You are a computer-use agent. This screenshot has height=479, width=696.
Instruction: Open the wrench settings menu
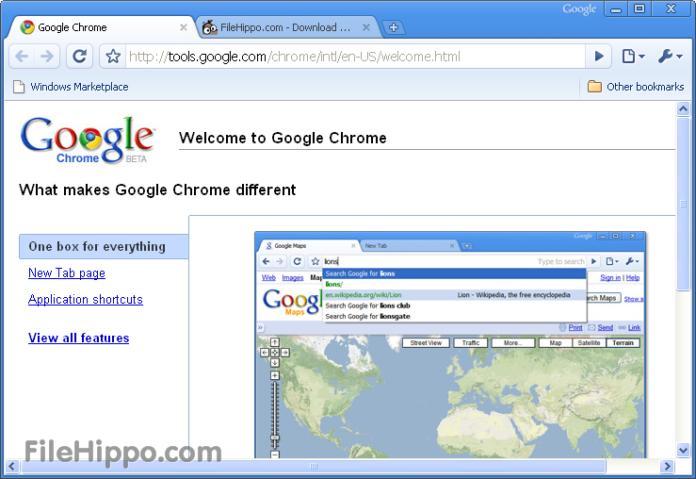tap(671, 57)
